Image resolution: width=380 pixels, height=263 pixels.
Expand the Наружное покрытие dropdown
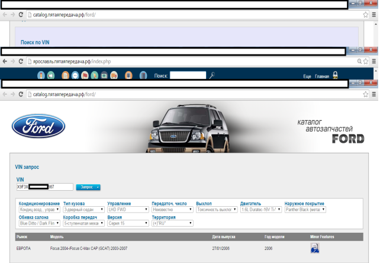(305, 209)
